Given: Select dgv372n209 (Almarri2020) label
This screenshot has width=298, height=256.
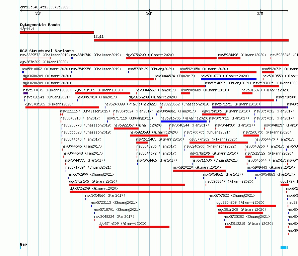Looking at the screenshot, I should pos(94,188).
